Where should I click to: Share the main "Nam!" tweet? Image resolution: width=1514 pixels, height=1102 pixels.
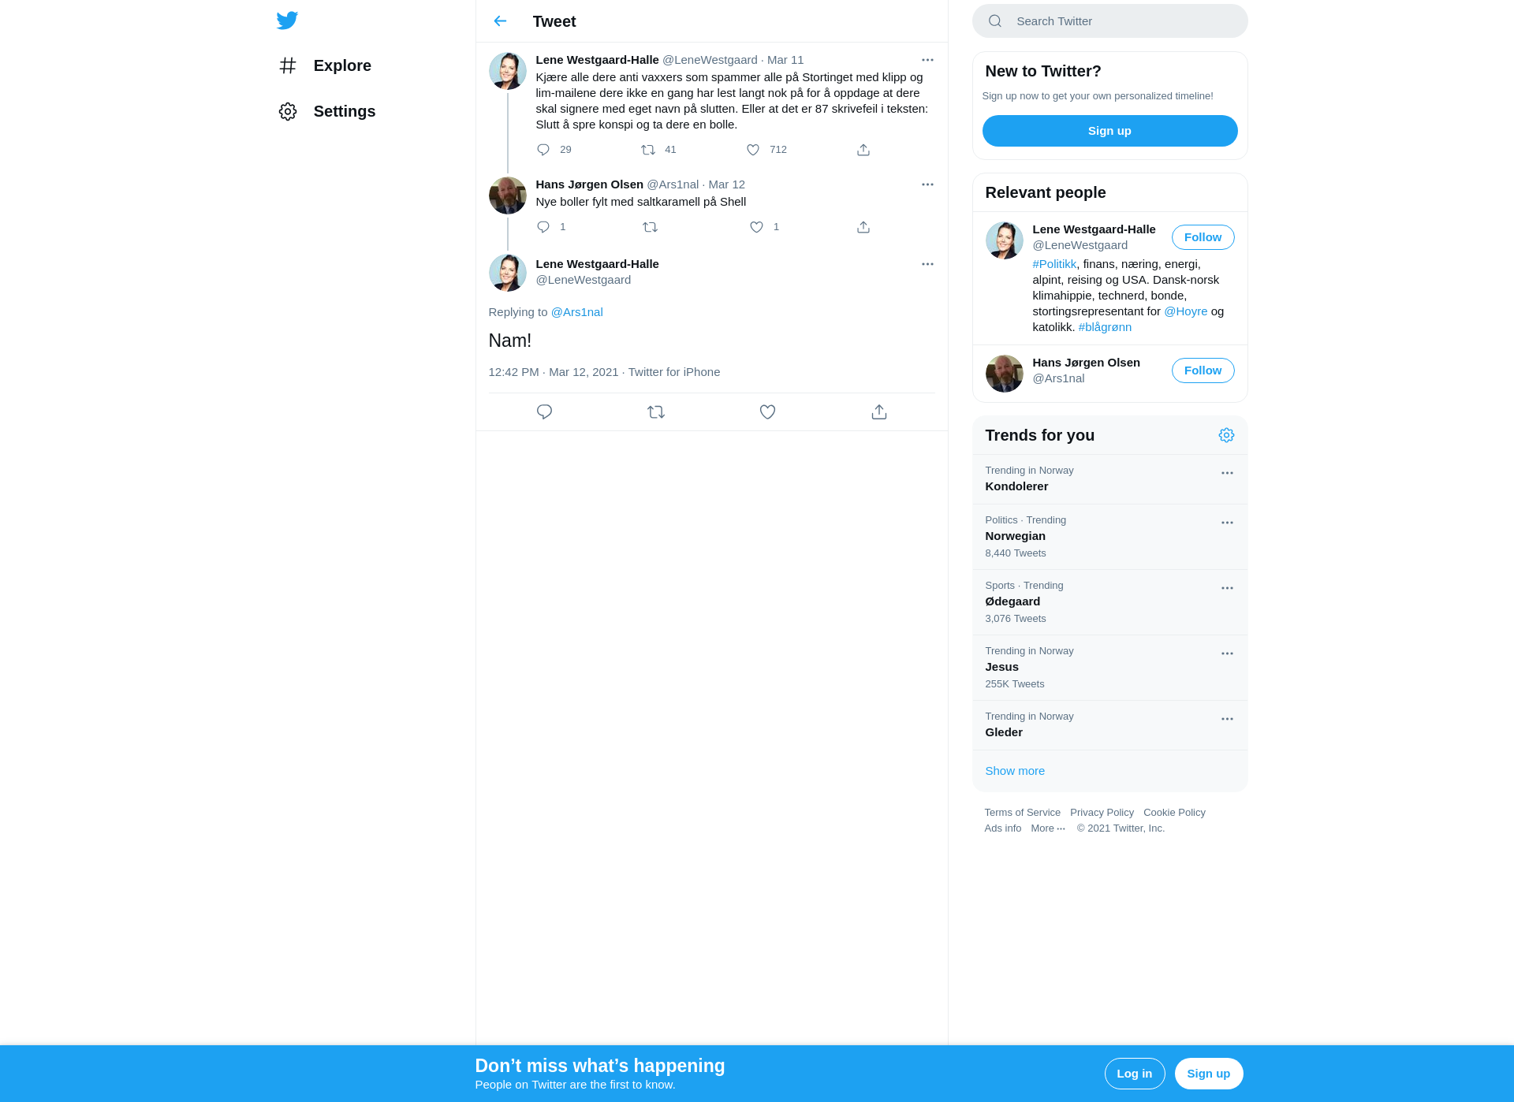tap(879, 412)
